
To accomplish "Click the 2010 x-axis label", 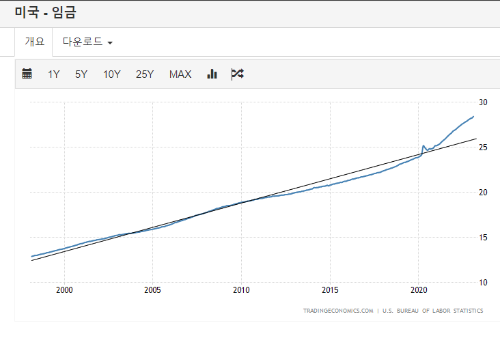I will pos(241,290).
